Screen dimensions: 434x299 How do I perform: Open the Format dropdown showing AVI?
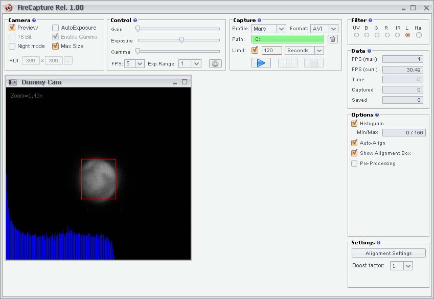point(333,29)
